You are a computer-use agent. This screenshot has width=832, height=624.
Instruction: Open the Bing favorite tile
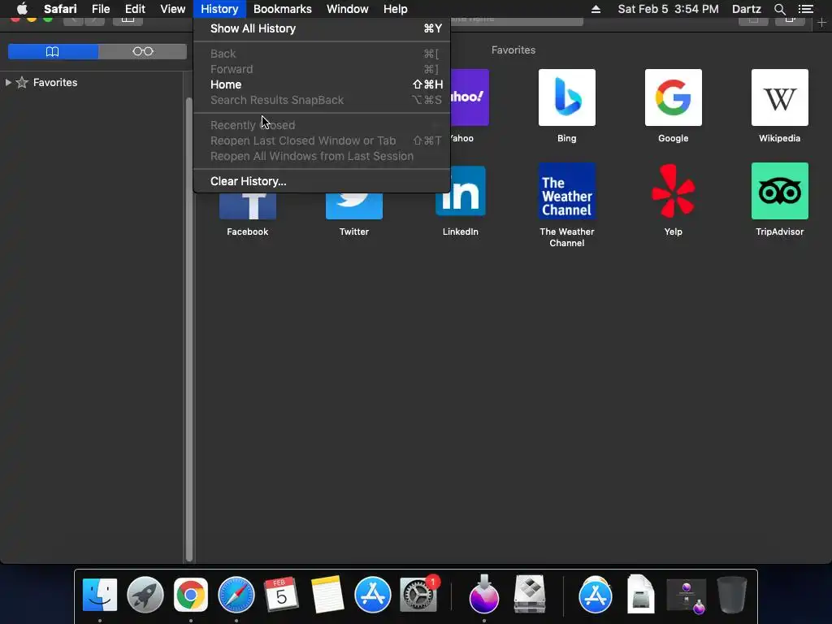coord(566,97)
